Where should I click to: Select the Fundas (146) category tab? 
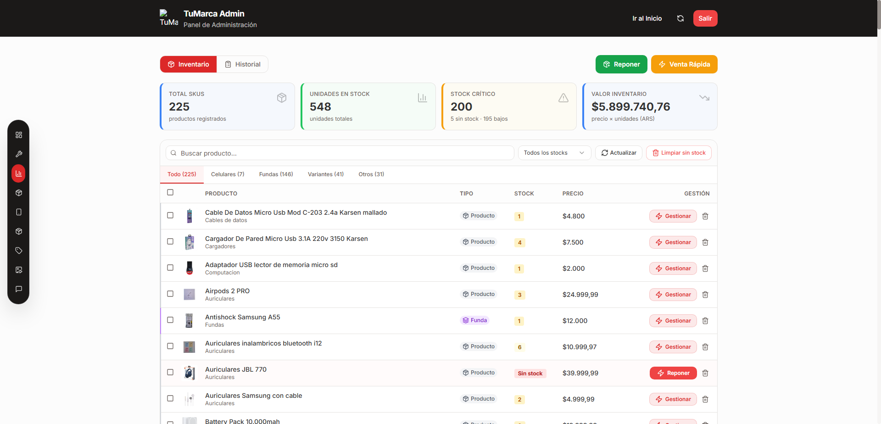276,174
